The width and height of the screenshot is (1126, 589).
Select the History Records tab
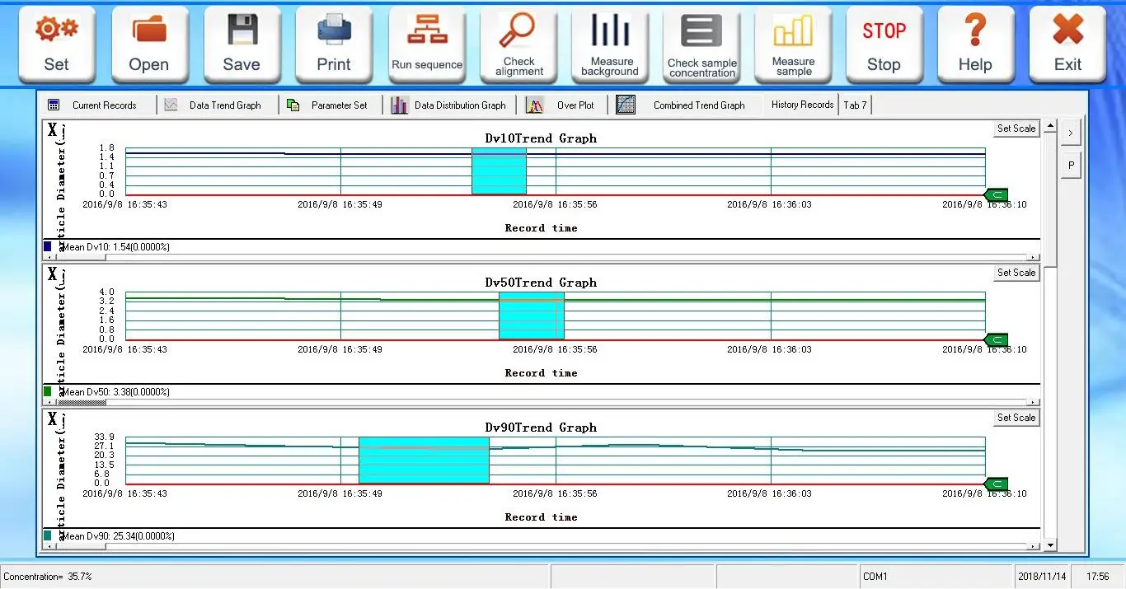[x=802, y=105]
